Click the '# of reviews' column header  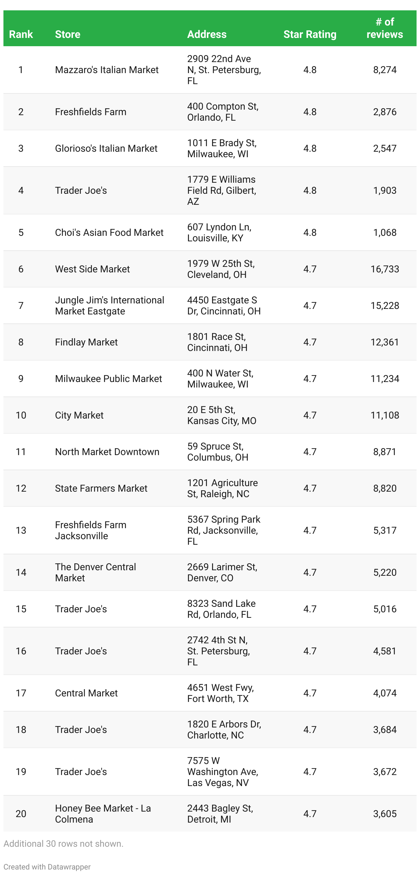pos(385,28)
